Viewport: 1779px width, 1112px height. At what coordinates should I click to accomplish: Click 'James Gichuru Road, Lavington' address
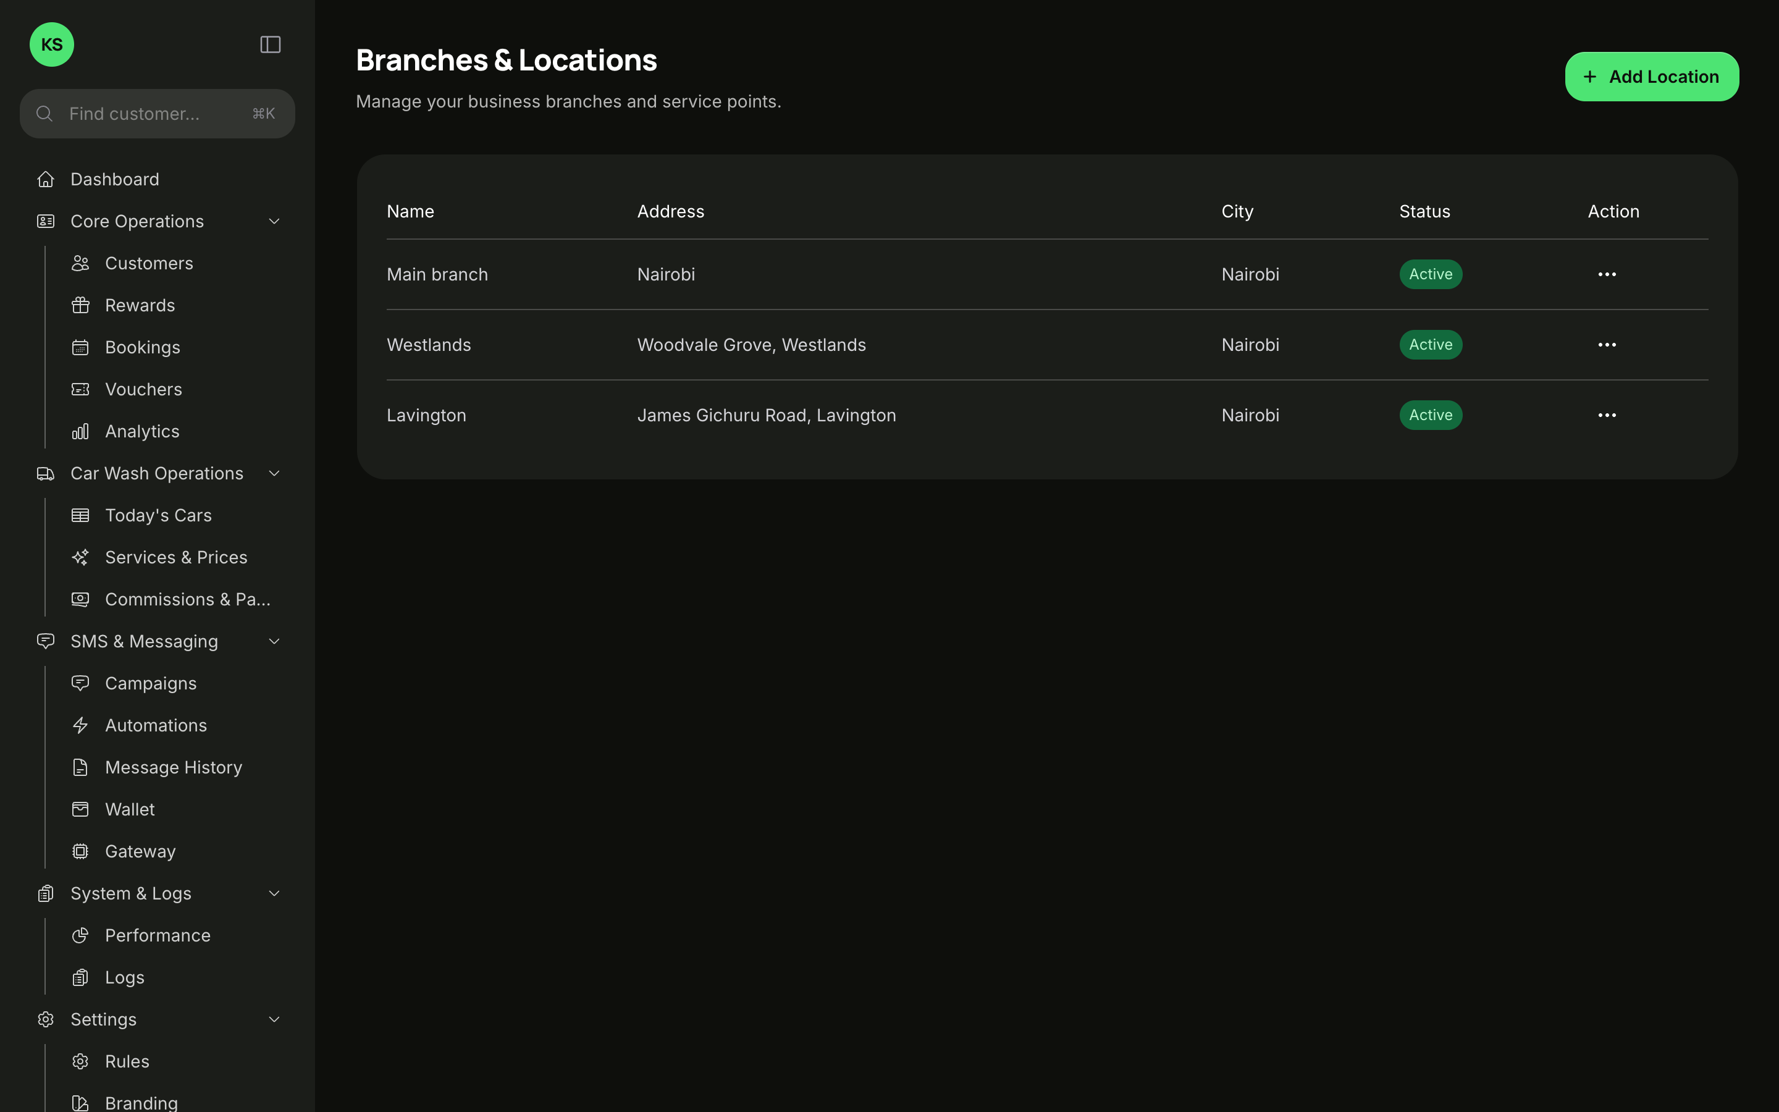tap(767, 416)
